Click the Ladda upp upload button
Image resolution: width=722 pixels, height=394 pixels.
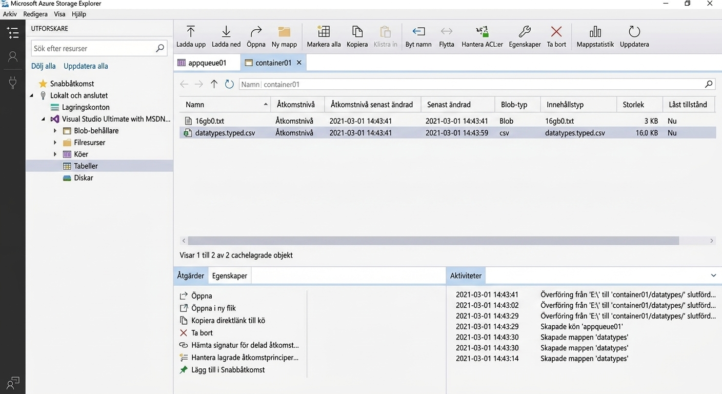point(191,37)
